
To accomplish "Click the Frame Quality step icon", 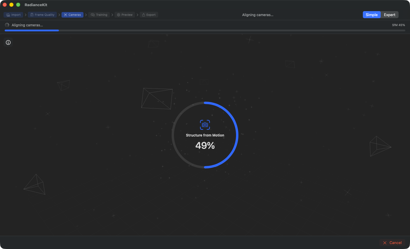I will click(32, 15).
